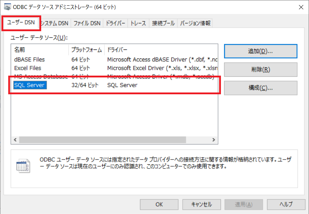Click the Microsoft Access dBASE Driver cell
Image resolution: width=309 pixels, height=214 pixels.
[x=163, y=60]
